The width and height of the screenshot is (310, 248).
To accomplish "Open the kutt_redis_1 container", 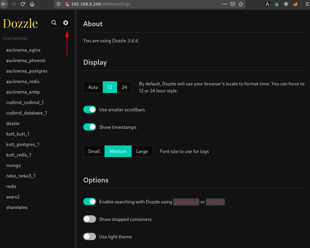I will pos(19,155).
